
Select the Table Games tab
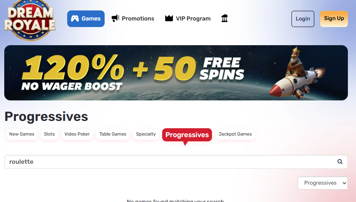[x=113, y=134]
